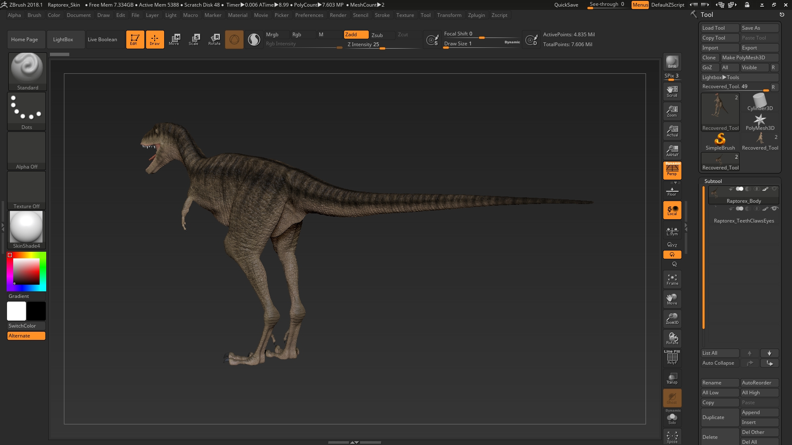
Task: Expand the Subtool panel header
Action: 713,181
